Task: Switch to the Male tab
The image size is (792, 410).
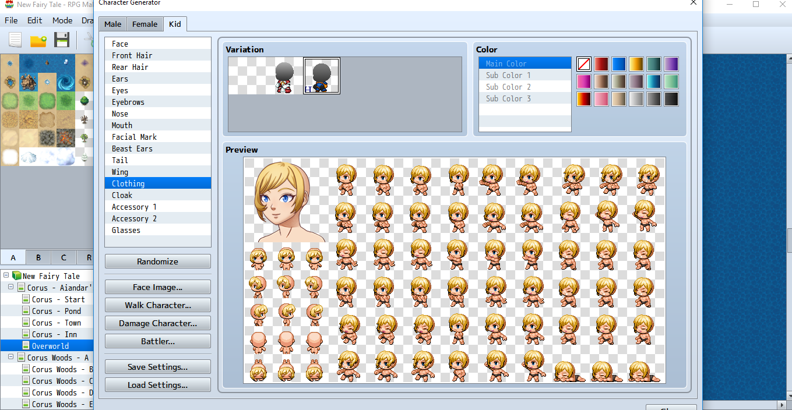Action: 113,24
